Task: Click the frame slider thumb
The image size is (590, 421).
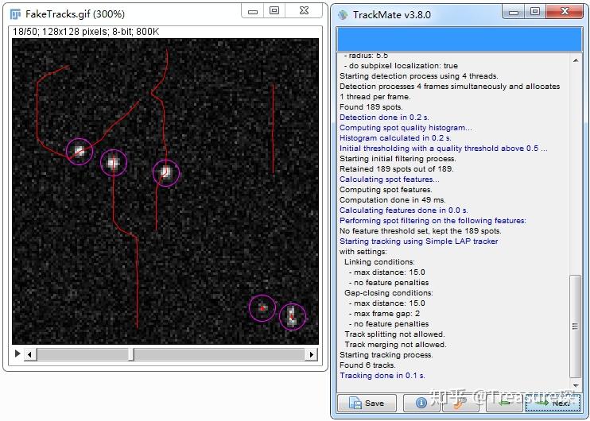Action: pyautogui.click(x=132, y=354)
